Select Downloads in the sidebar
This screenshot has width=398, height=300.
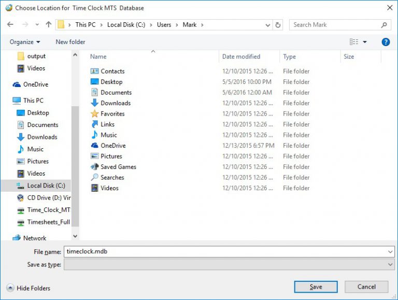[x=42, y=137]
